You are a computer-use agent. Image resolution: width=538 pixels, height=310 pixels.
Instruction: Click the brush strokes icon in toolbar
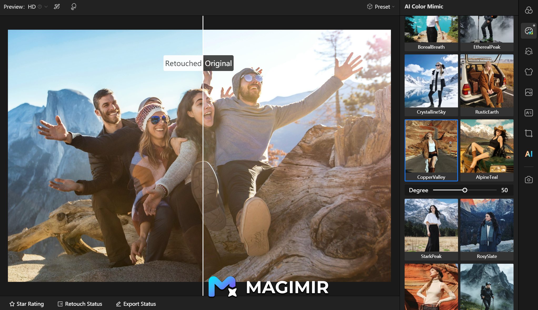57,7
